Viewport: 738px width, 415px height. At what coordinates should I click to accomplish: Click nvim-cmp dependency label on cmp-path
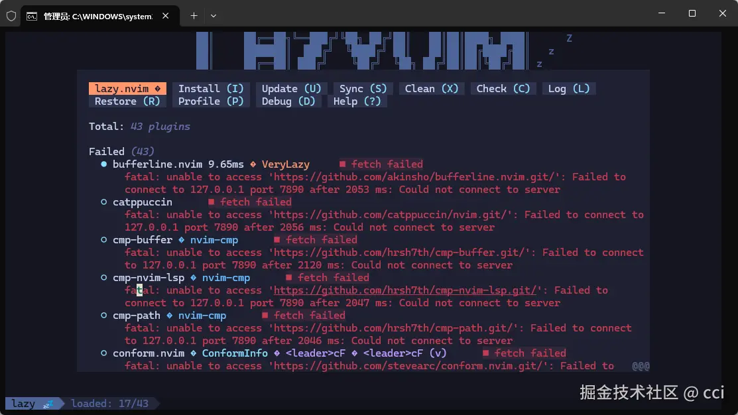tap(202, 316)
